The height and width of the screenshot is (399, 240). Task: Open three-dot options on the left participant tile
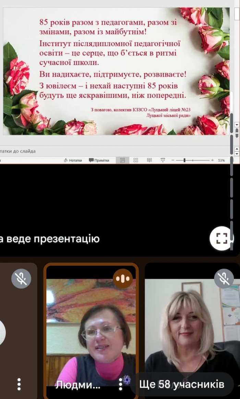click(19, 384)
